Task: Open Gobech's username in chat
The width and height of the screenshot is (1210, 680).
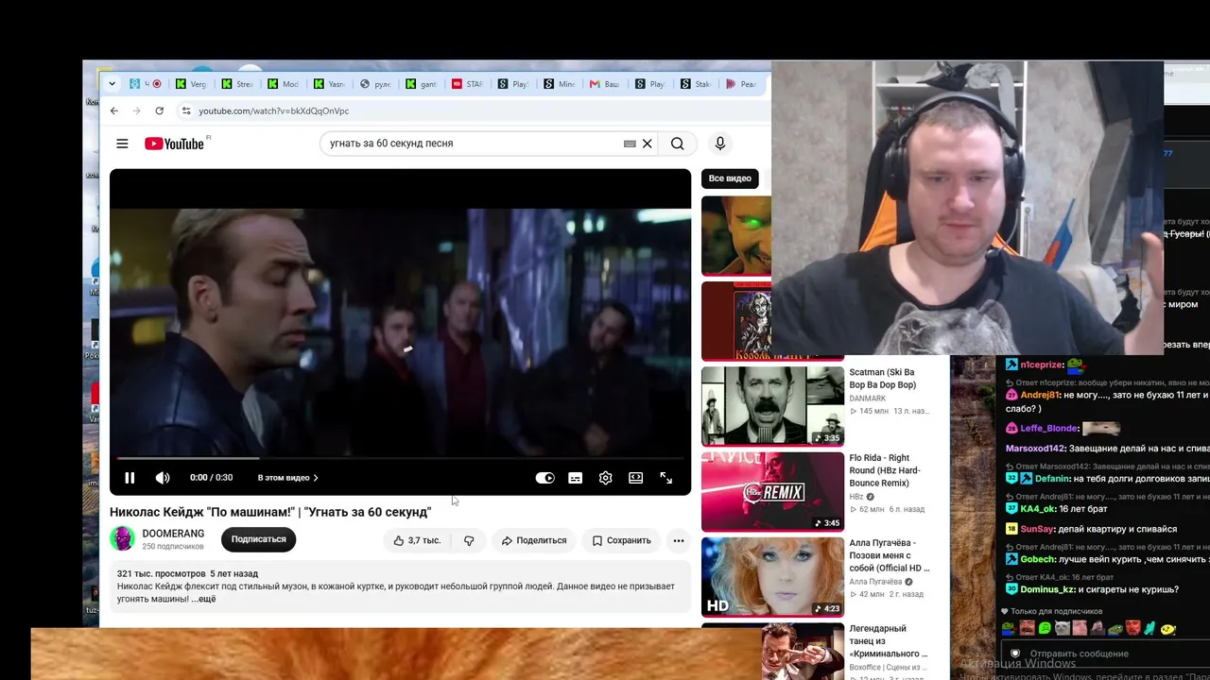Action: [1038, 559]
